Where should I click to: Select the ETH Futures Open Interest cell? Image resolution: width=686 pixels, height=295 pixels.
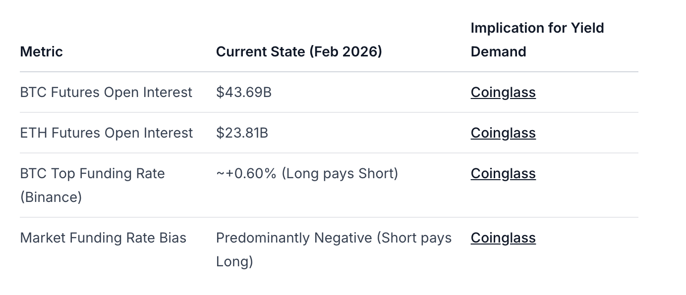tap(106, 133)
